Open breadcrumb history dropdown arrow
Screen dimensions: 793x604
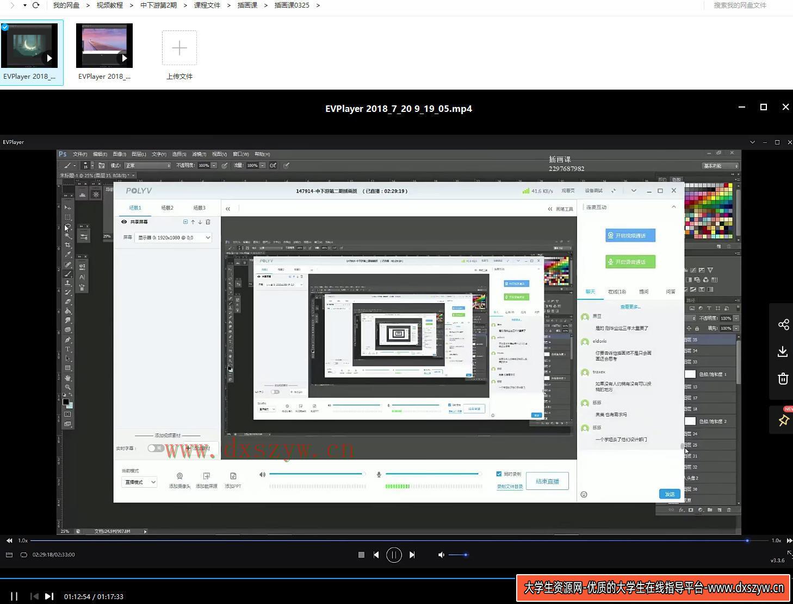(x=24, y=5)
